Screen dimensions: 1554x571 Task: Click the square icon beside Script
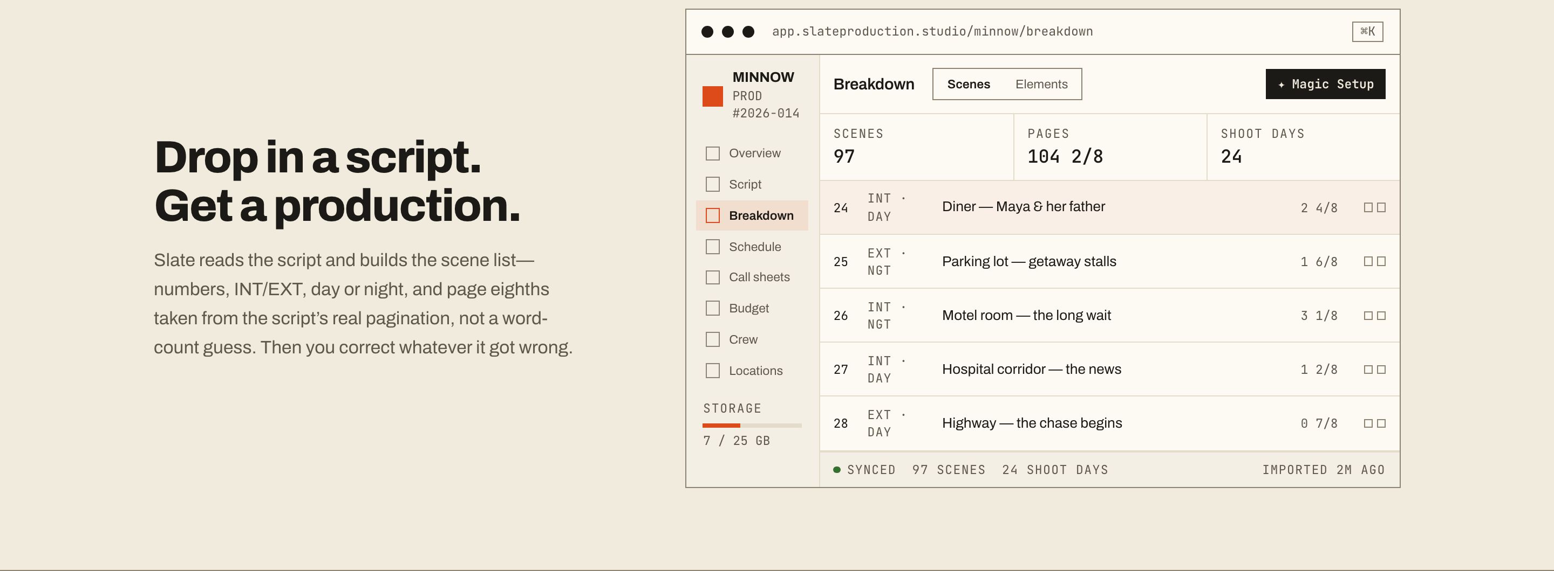pos(712,184)
